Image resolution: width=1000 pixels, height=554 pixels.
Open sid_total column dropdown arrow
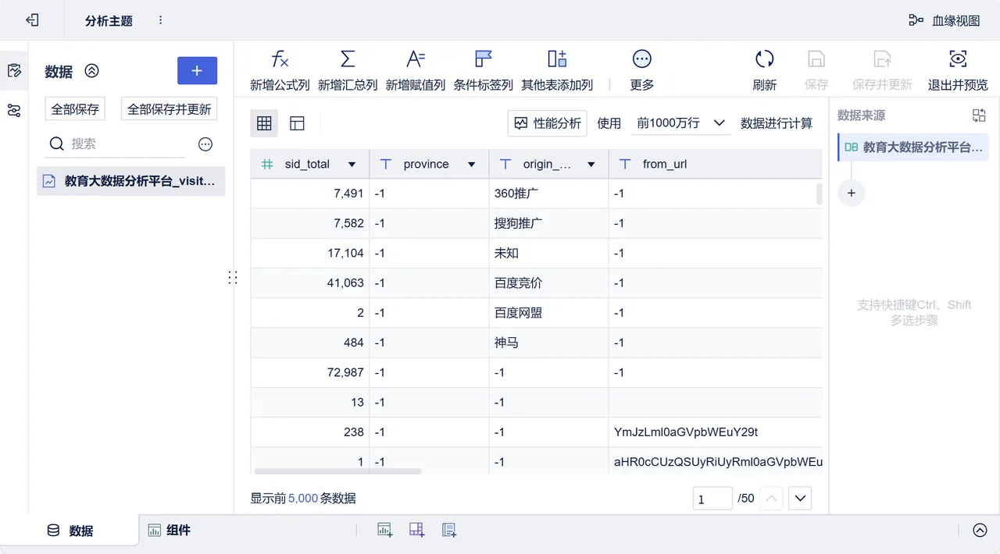(x=352, y=165)
